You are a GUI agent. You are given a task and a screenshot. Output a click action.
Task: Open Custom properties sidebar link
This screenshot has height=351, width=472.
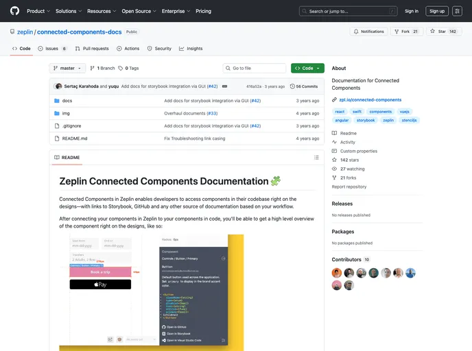[x=354, y=151]
